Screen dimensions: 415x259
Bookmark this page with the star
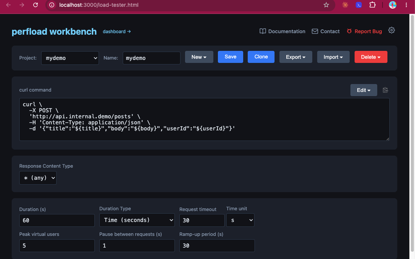coord(326,5)
